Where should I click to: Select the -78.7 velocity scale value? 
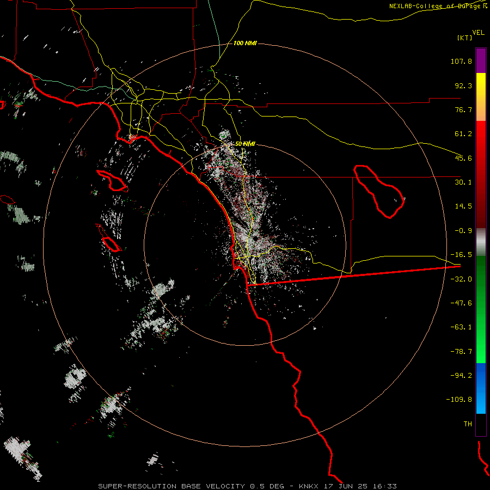point(461,352)
